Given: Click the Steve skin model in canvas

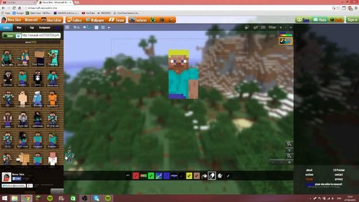Looking at the screenshot, I should tap(183, 74).
